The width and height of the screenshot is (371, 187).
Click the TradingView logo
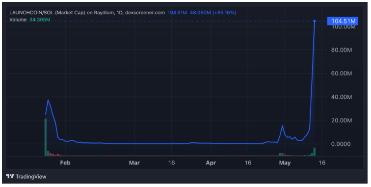point(26,176)
